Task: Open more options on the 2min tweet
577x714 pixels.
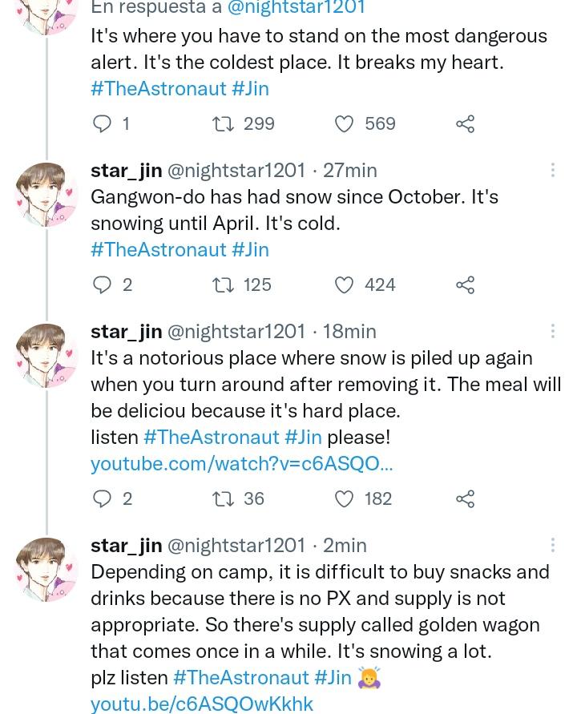Action: click(x=552, y=545)
